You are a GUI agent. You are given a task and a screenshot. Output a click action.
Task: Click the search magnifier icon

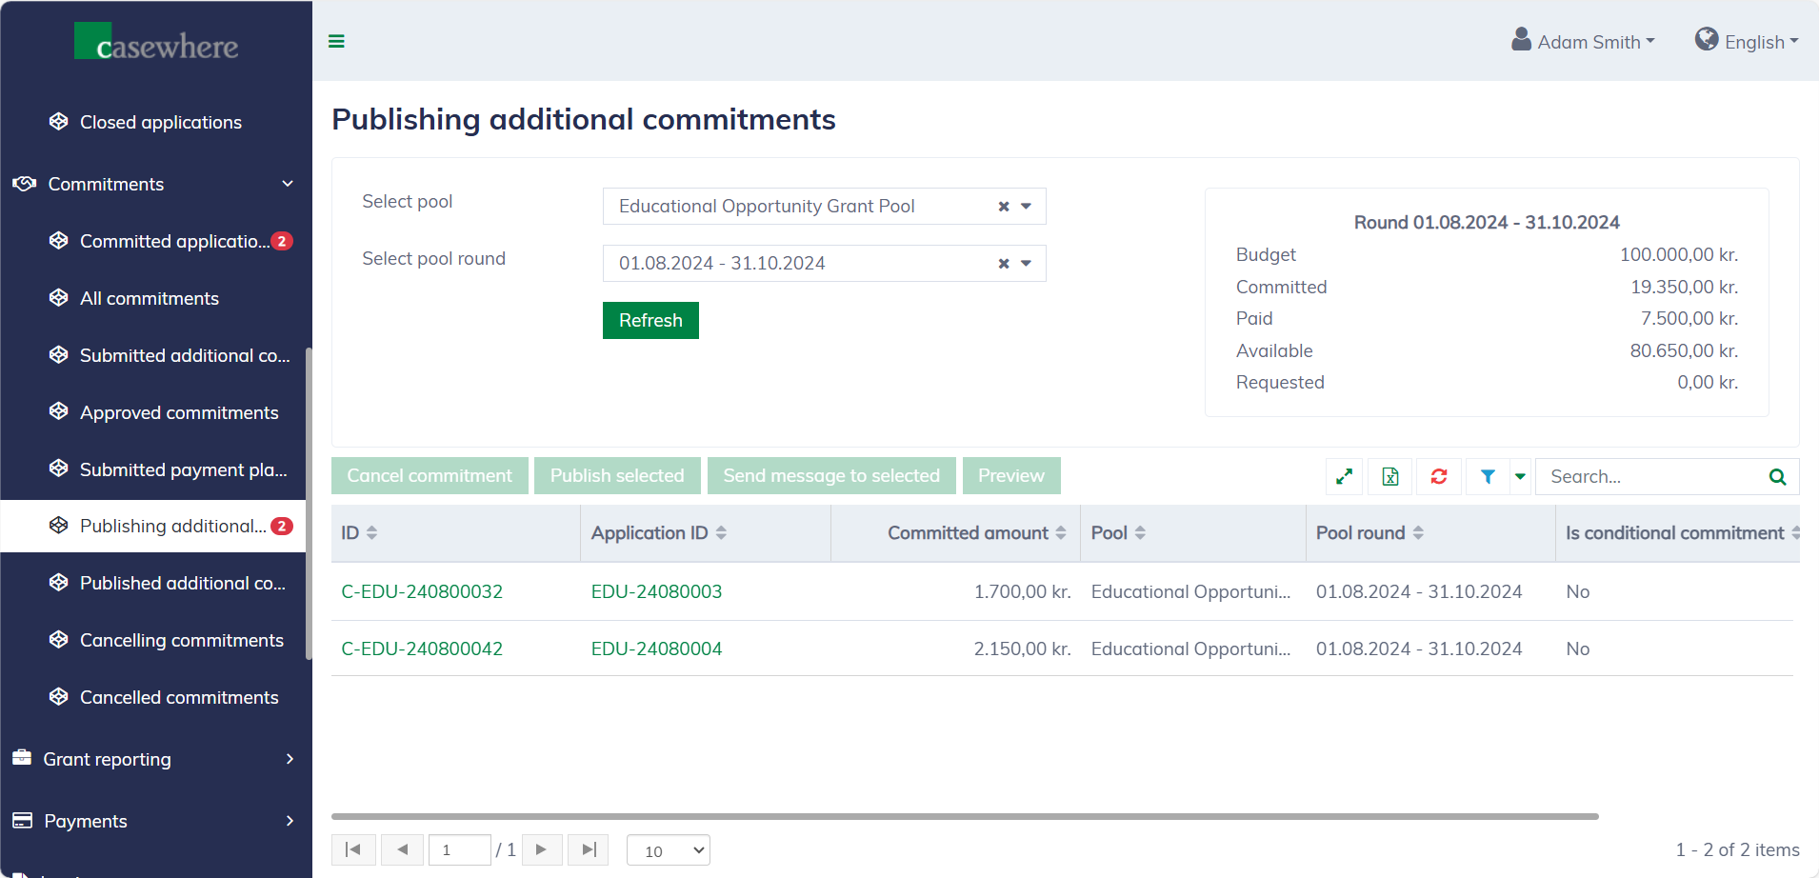[1777, 476]
